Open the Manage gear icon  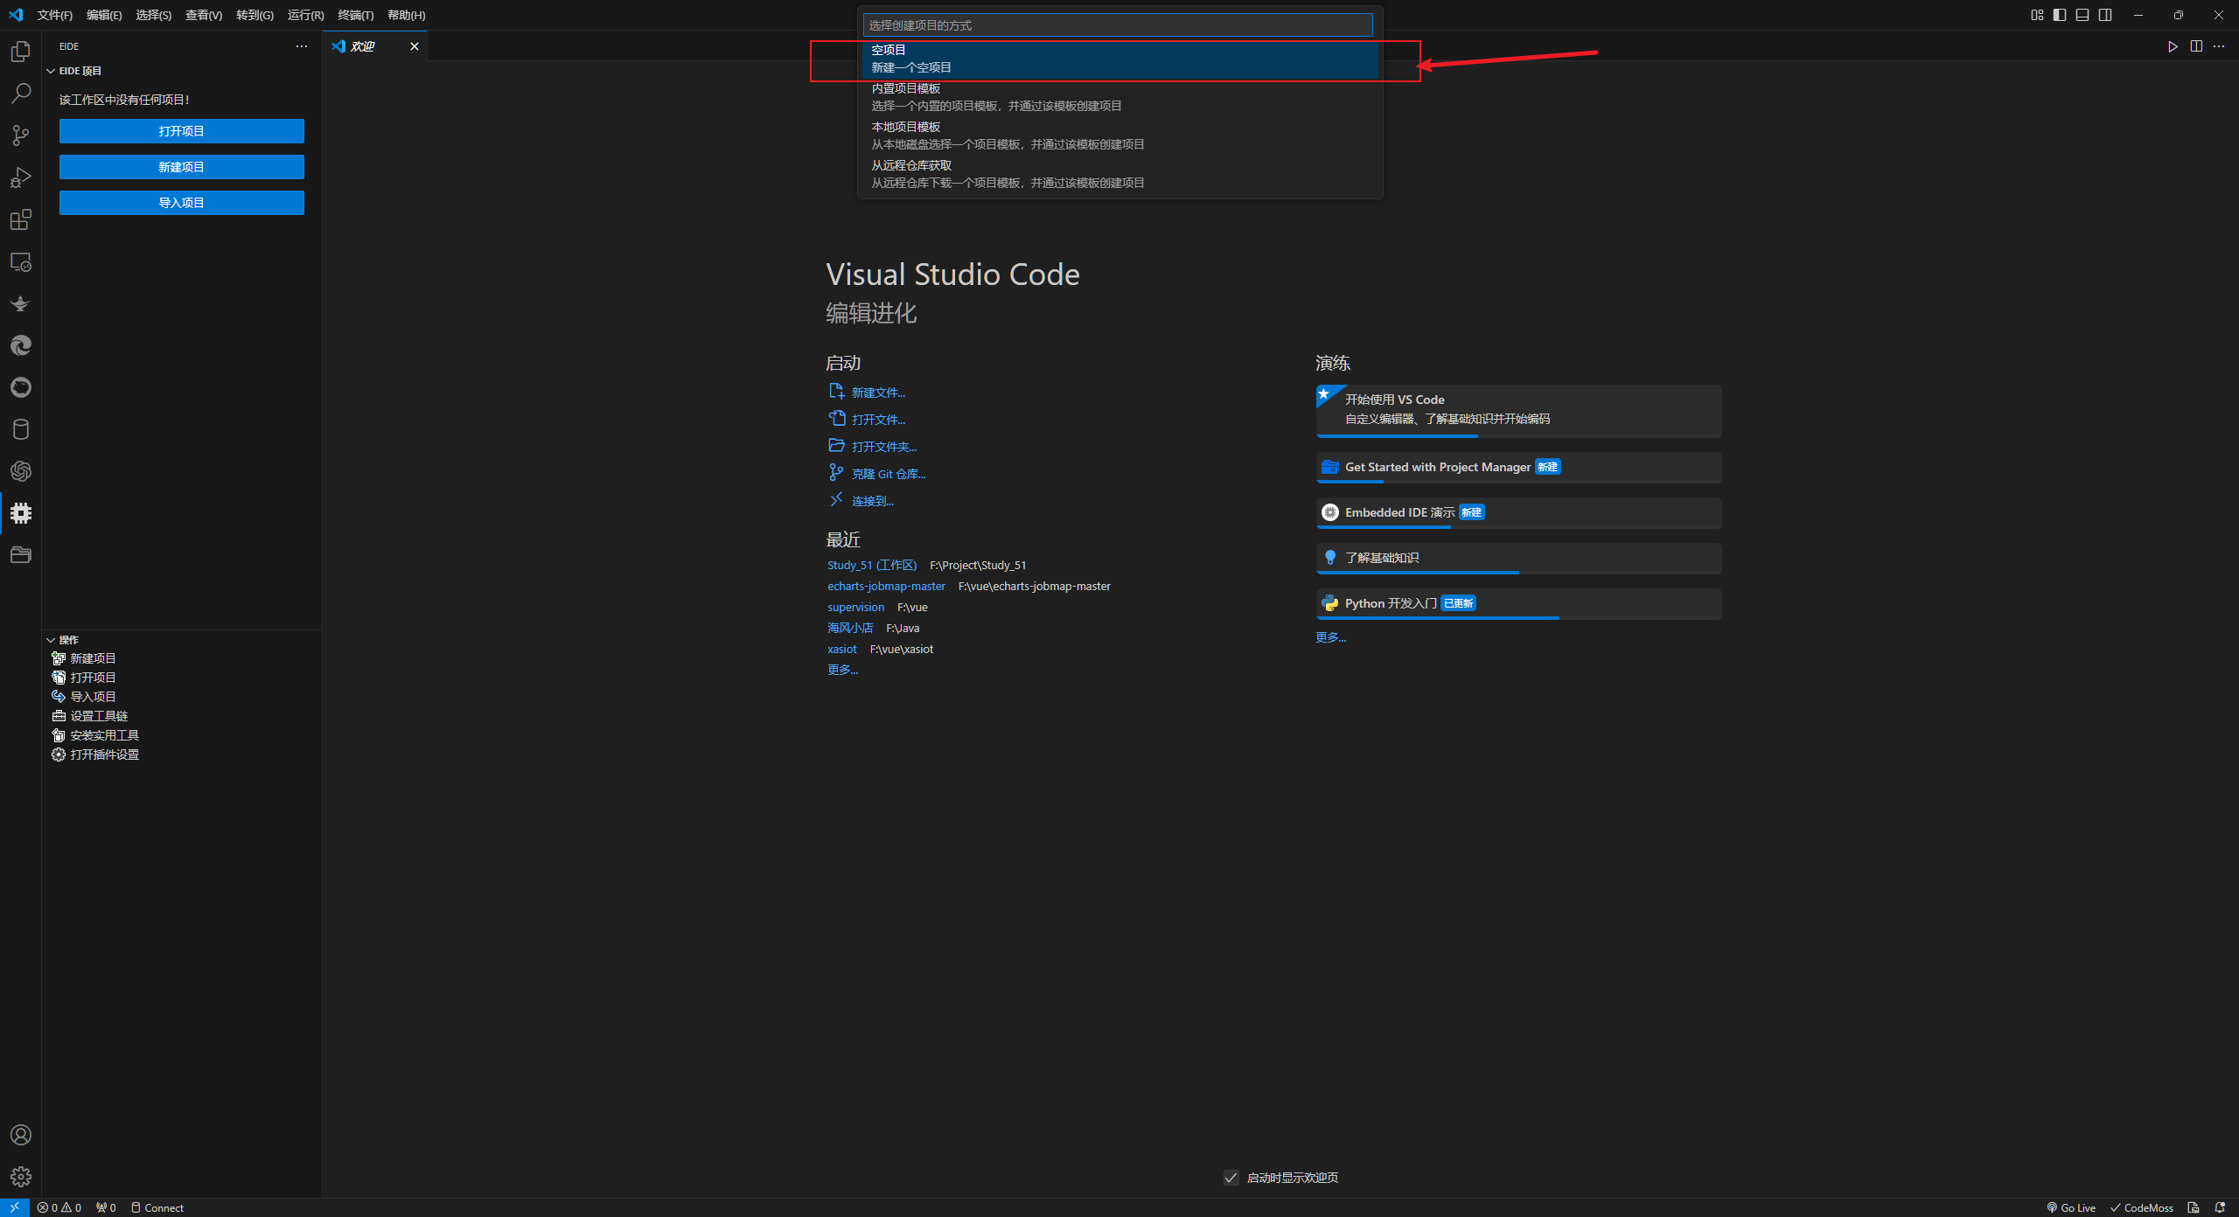click(21, 1177)
